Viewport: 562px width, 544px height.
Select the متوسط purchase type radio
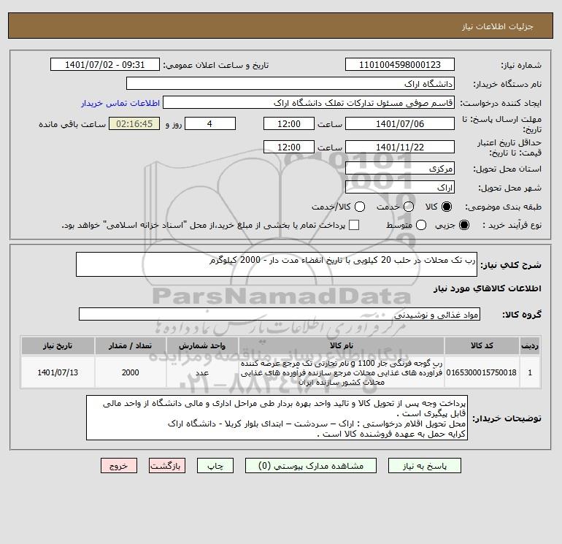click(421, 225)
